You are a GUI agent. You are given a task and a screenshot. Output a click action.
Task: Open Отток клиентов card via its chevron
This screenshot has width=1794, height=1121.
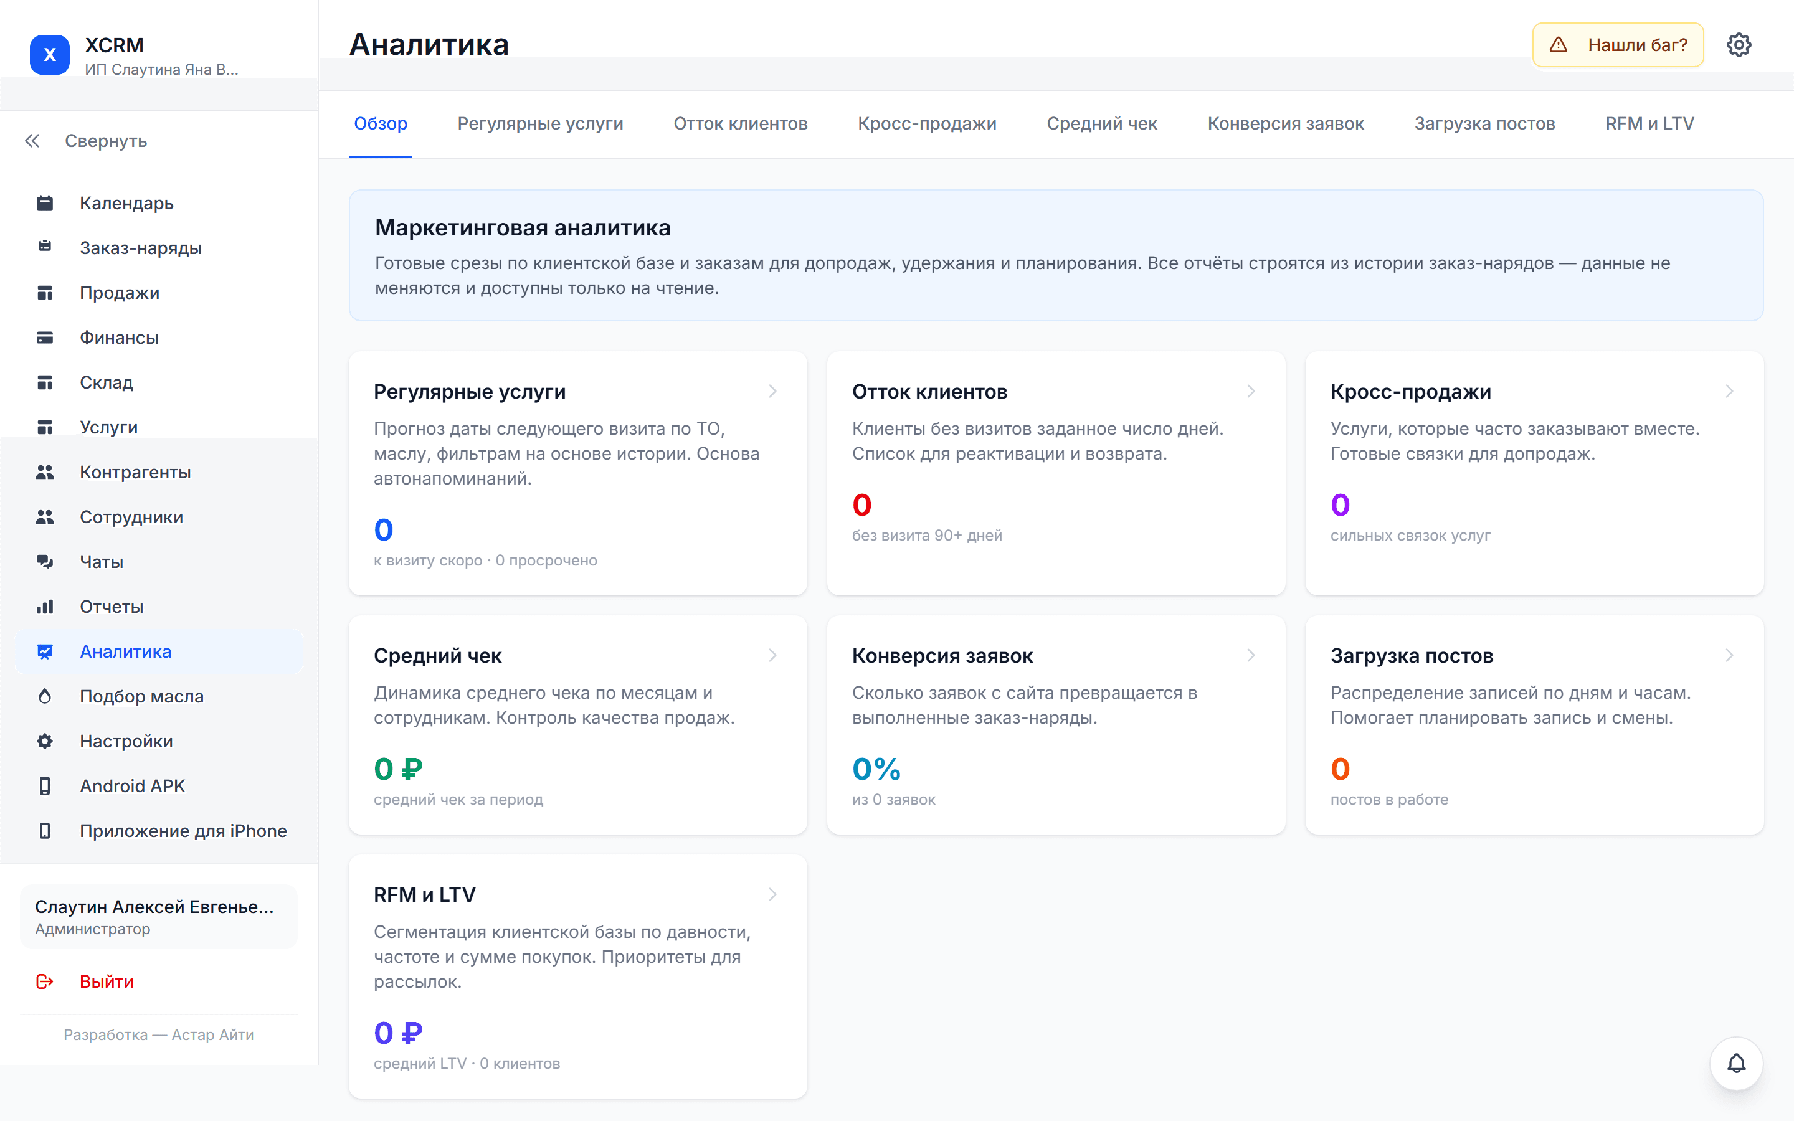(1251, 390)
